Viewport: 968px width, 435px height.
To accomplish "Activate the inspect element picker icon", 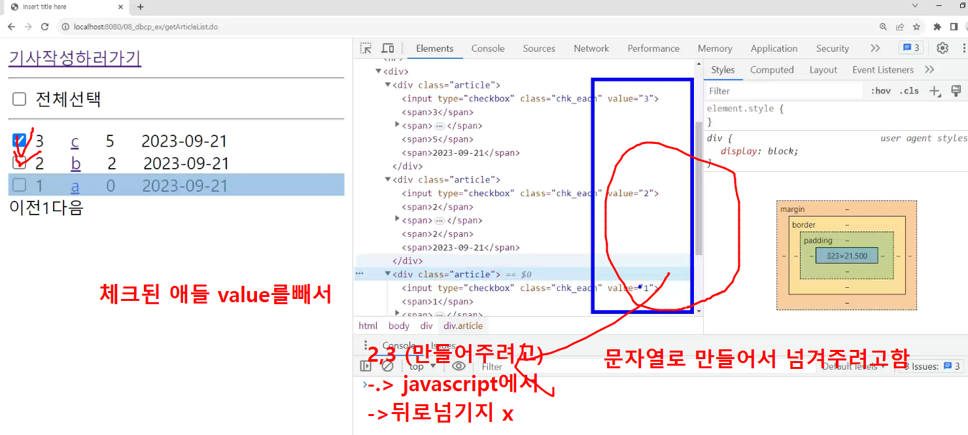I will click(x=366, y=48).
